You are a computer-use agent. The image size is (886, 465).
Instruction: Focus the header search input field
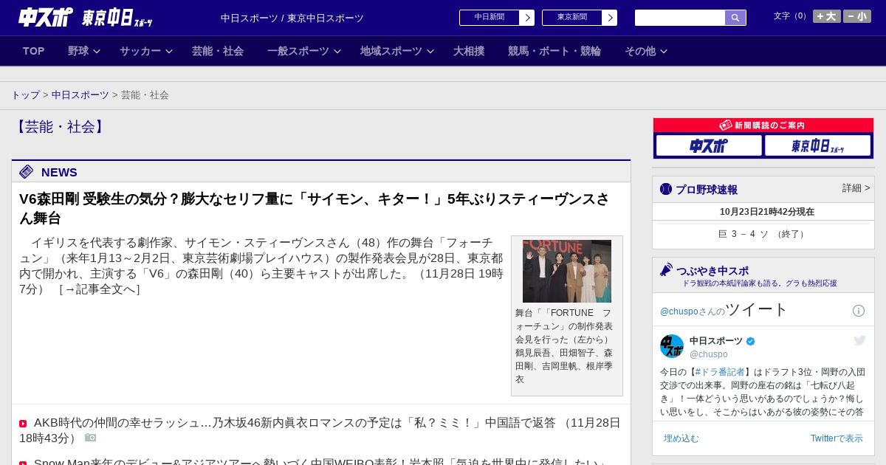point(680,18)
